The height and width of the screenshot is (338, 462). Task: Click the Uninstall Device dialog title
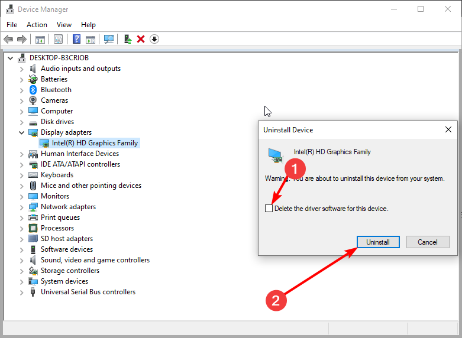point(288,130)
